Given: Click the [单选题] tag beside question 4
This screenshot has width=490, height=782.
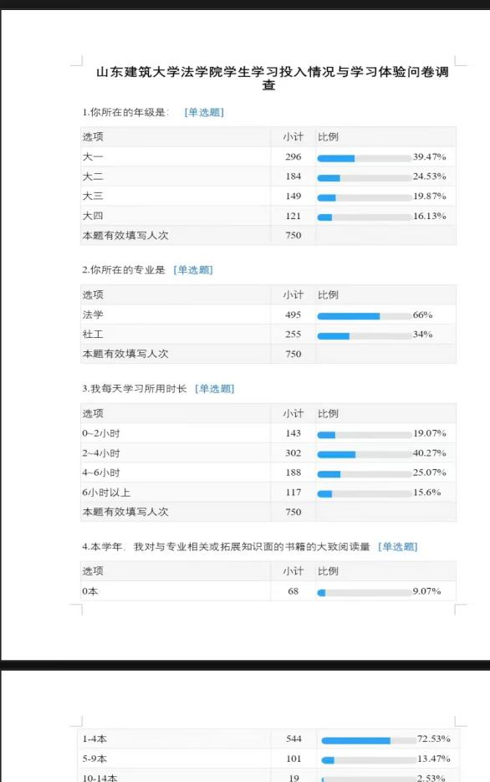Looking at the screenshot, I should [397, 547].
